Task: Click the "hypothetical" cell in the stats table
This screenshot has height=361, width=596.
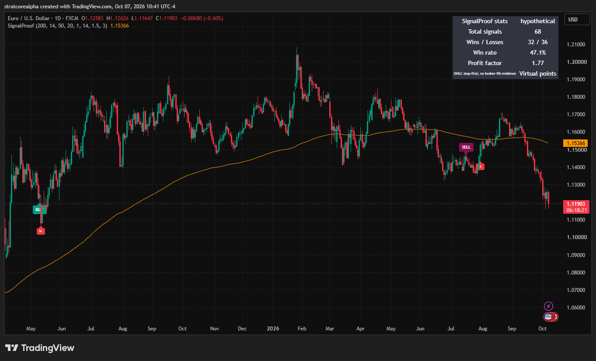Action: point(538,21)
